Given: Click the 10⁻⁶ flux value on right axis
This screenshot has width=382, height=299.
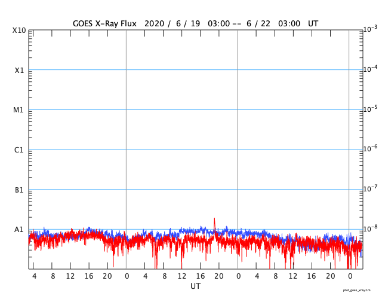Looking at the screenshot, I should point(370,148).
